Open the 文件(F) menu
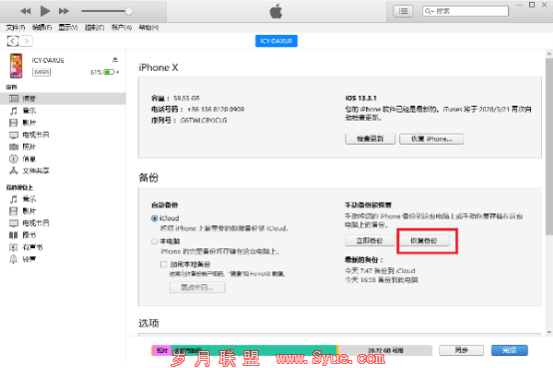 click(x=15, y=28)
